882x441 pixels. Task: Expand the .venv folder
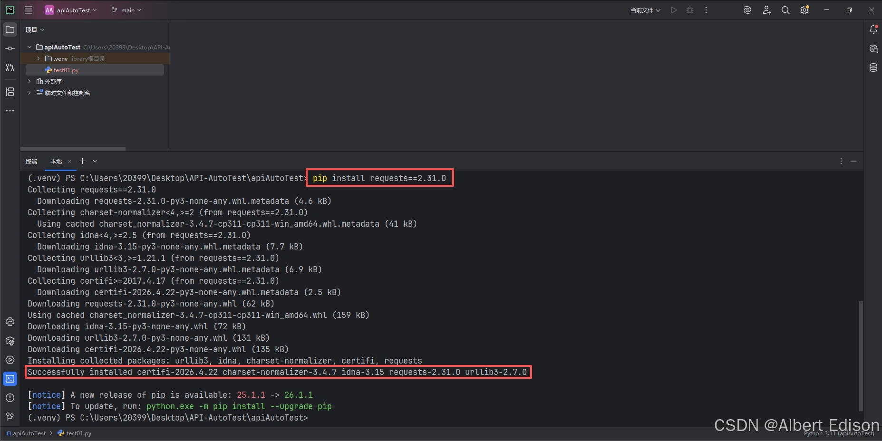coord(39,58)
